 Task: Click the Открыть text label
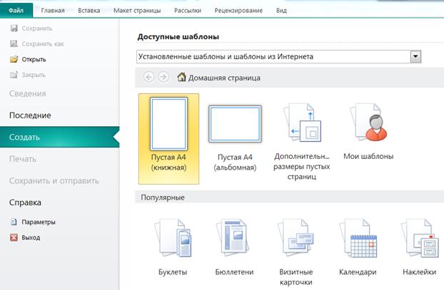click(34, 59)
